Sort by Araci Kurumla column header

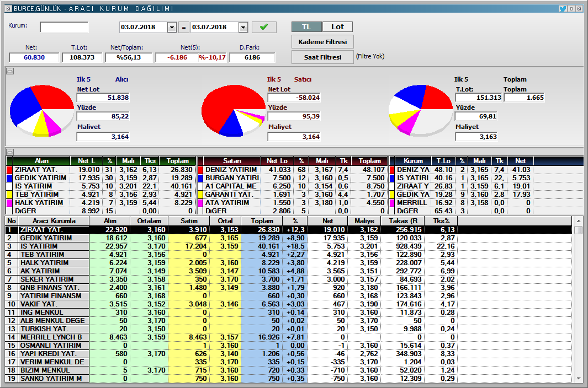click(x=54, y=221)
